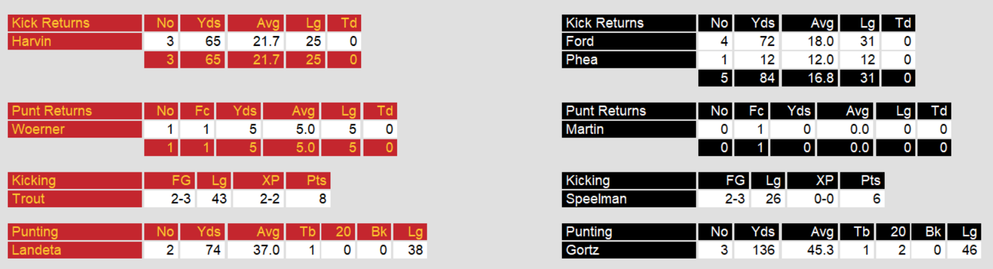Click player name Harvin in Kick Returns
The height and width of the screenshot is (269, 993).
point(32,42)
